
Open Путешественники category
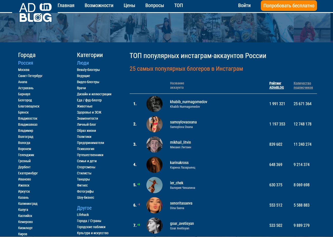90,155
